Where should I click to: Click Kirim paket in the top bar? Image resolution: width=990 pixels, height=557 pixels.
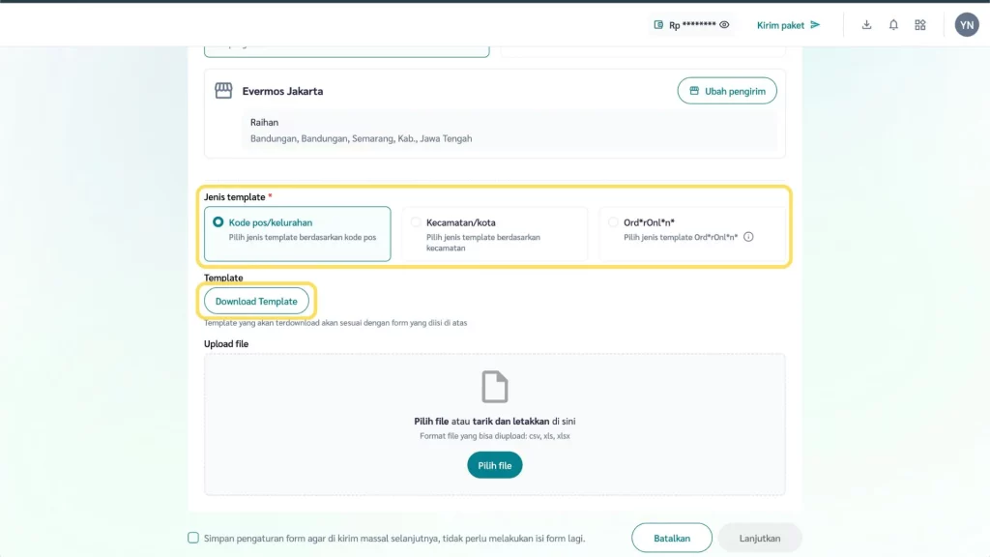[788, 25]
